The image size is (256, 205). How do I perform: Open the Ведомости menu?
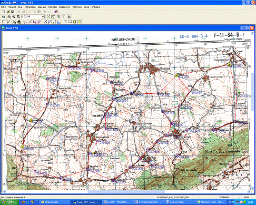(x=64, y=7)
